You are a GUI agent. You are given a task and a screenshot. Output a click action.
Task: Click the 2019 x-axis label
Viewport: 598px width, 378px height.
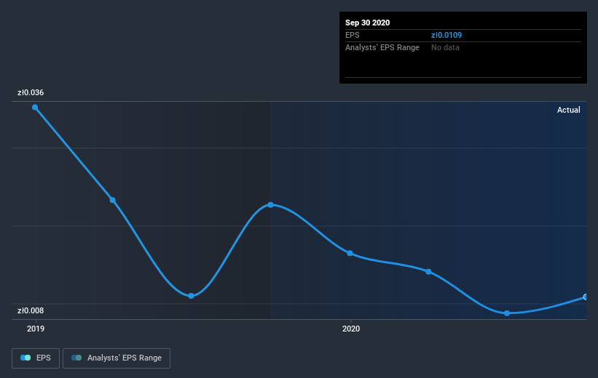click(x=36, y=329)
